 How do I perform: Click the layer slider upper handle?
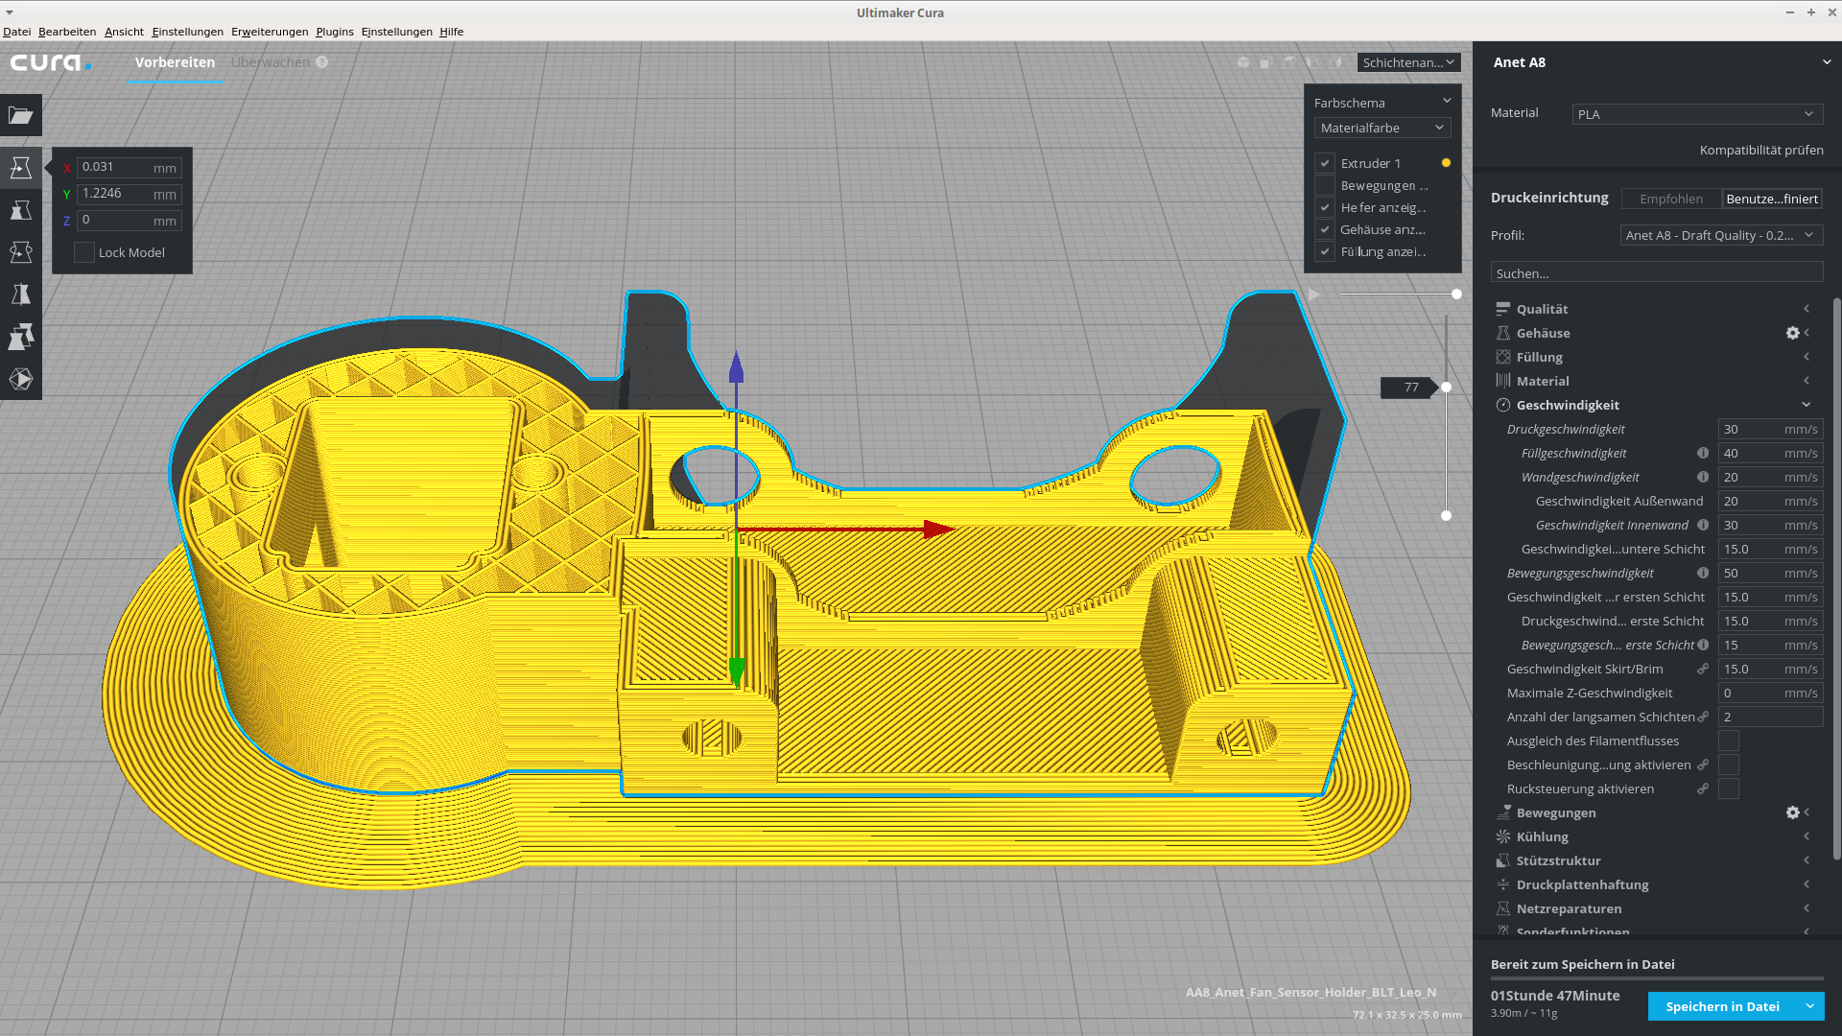(x=1446, y=387)
